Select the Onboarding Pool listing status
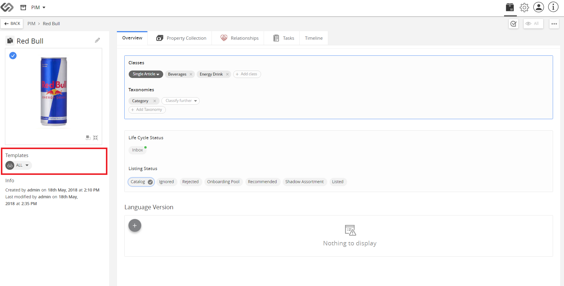The height and width of the screenshot is (286, 564). (223, 182)
